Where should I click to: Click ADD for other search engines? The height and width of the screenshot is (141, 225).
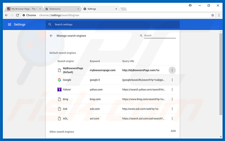[173, 131]
